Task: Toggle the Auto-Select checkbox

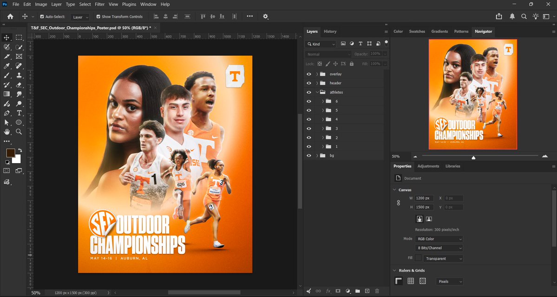Action: (x=42, y=17)
